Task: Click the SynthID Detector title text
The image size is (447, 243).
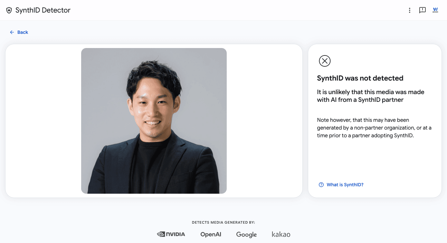Action: coord(43,10)
